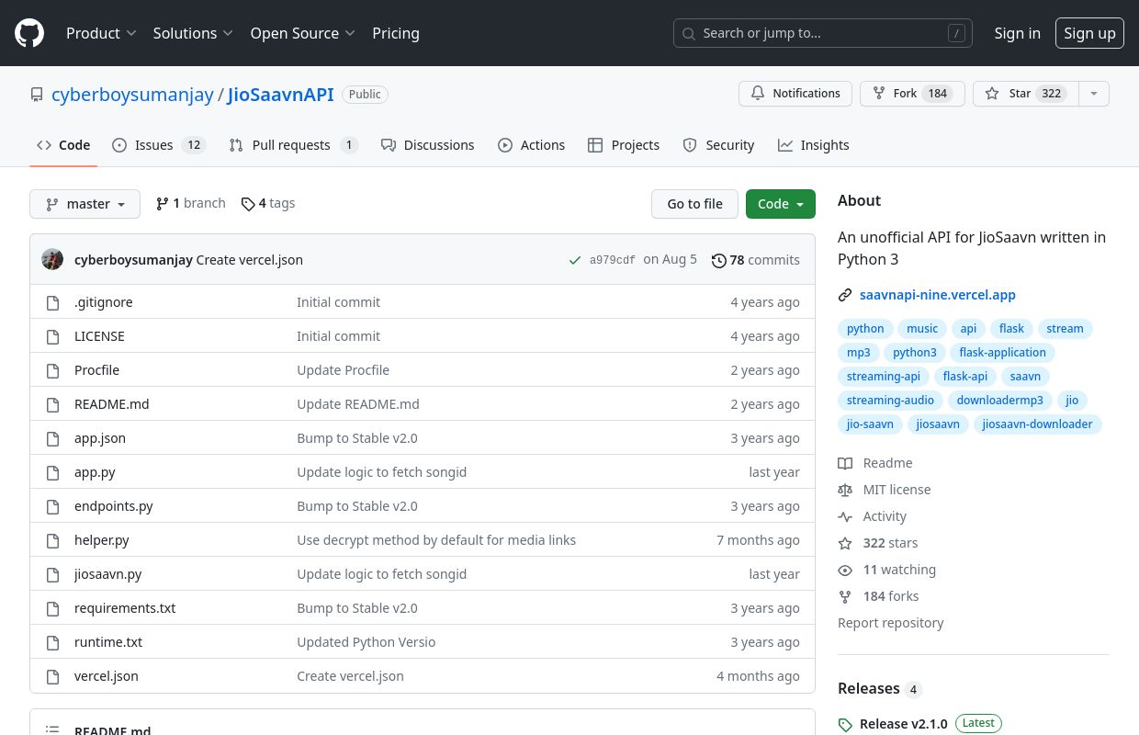Expand the Open Source menu
The width and height of the screenshot is (1139, 735).
click(302, 33)
